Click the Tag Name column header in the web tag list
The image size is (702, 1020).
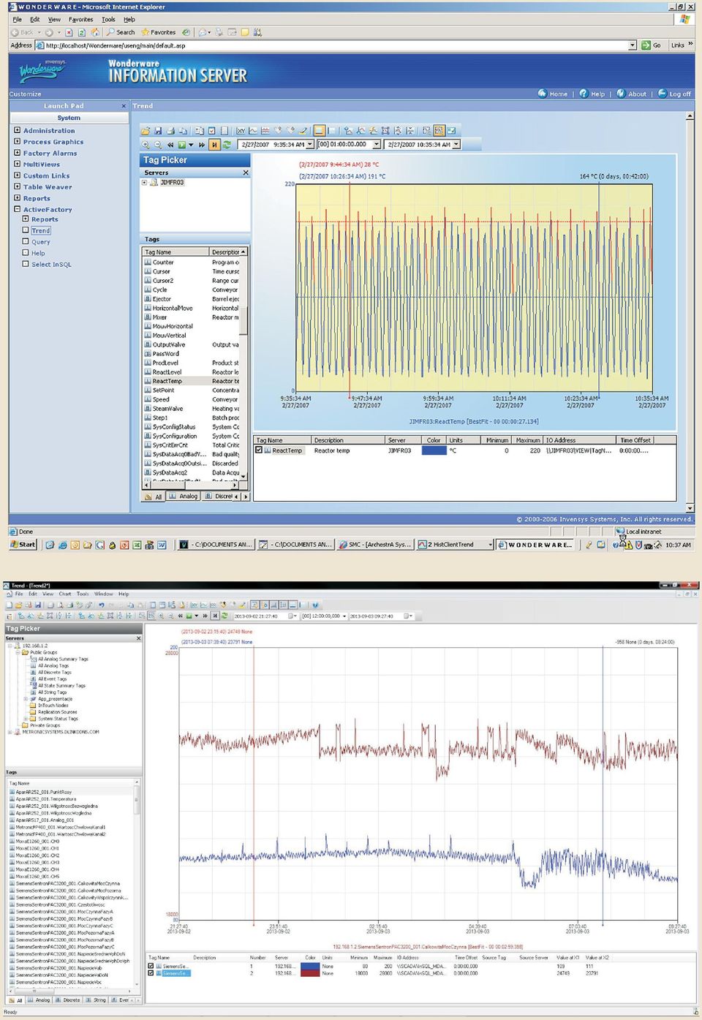pos(175,252)
